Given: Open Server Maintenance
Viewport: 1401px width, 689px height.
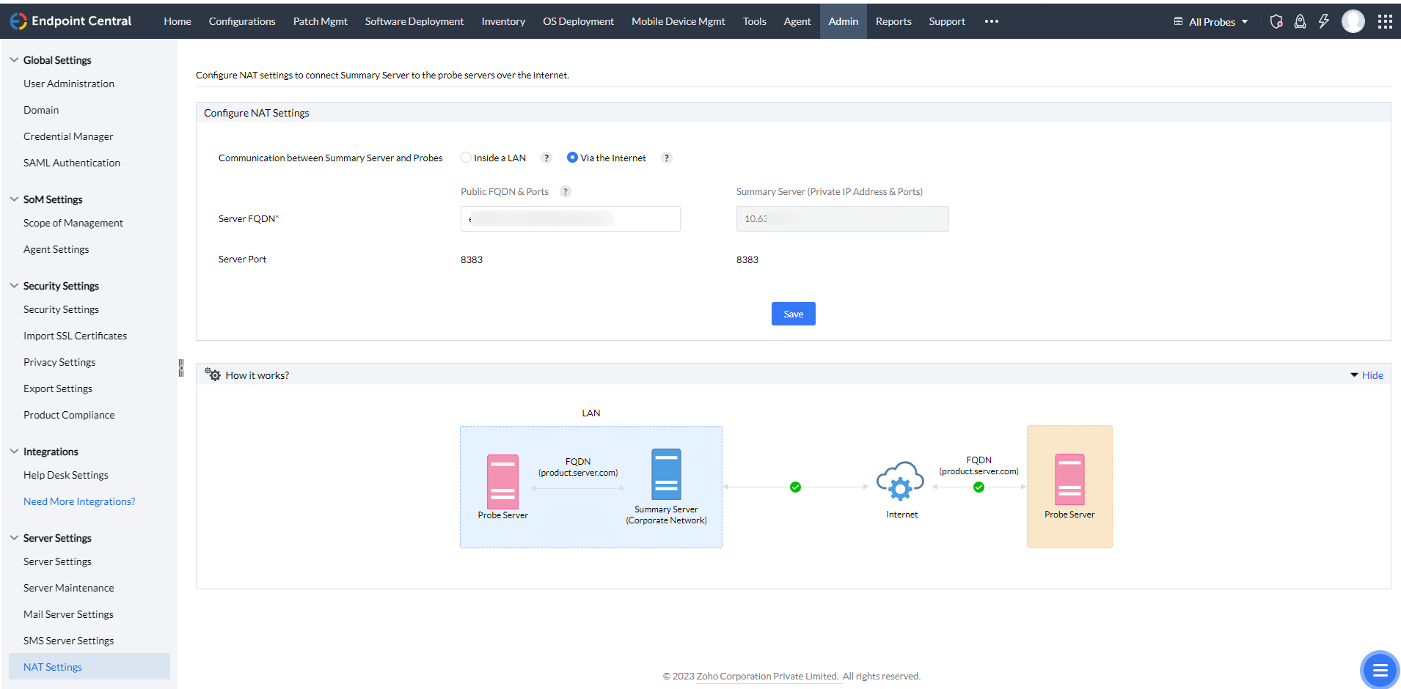Looking at the screenshot, I should 69,588.
